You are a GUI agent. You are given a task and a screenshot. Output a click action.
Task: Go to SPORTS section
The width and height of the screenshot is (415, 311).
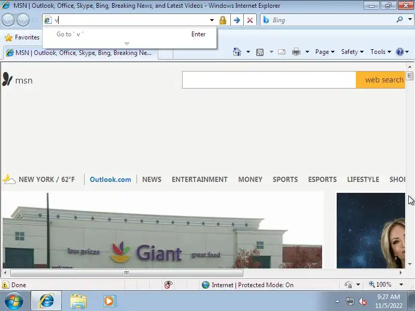285,179
